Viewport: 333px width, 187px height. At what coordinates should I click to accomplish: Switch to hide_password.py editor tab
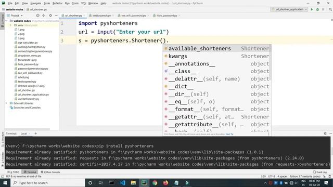[166, 16]
